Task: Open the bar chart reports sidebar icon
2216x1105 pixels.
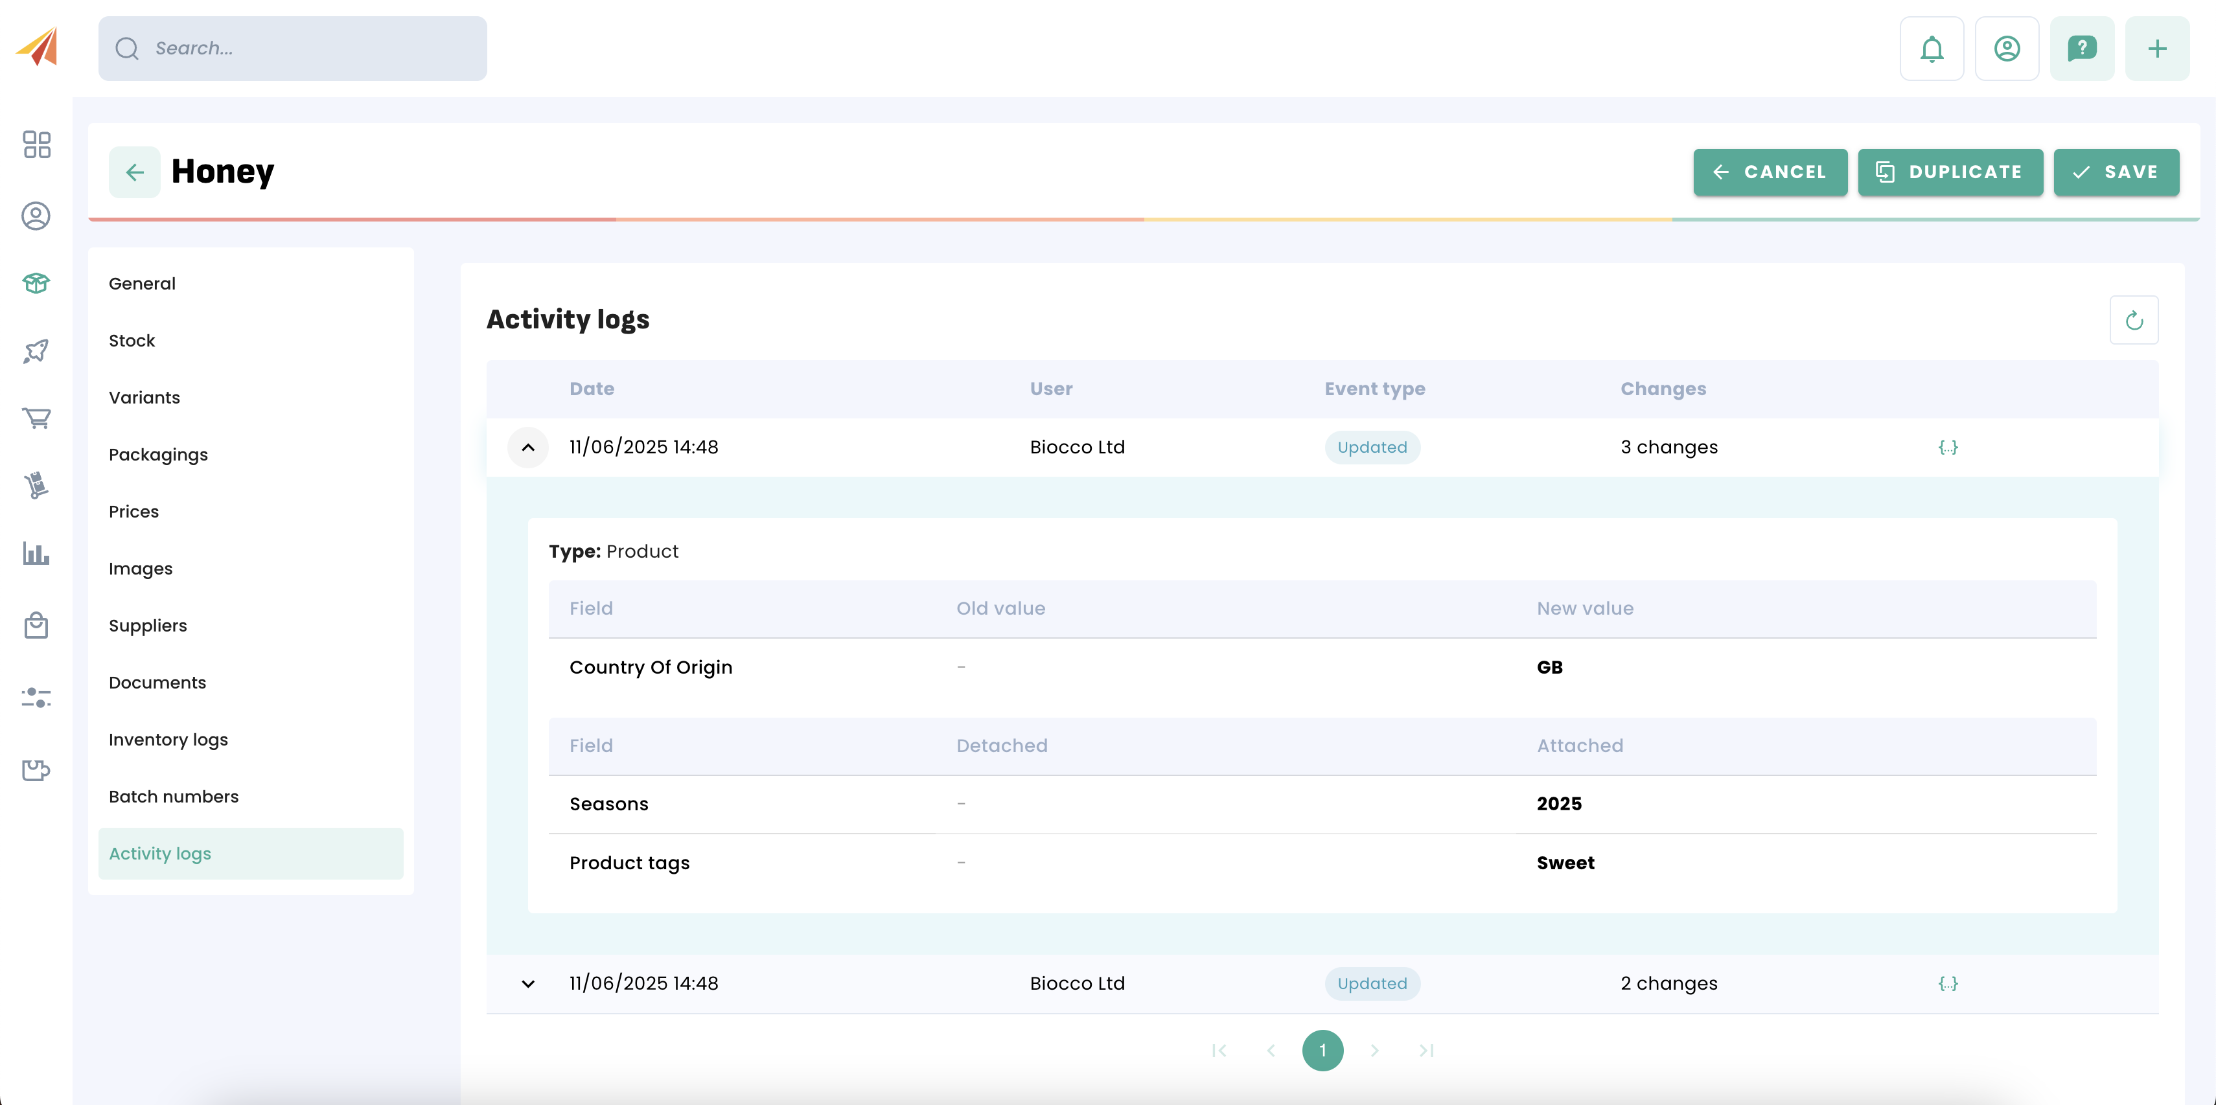Action: [36, 553]
